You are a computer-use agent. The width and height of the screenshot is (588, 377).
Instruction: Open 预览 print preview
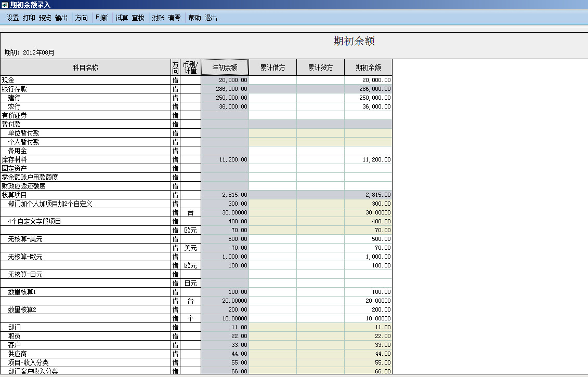point(45,18)
